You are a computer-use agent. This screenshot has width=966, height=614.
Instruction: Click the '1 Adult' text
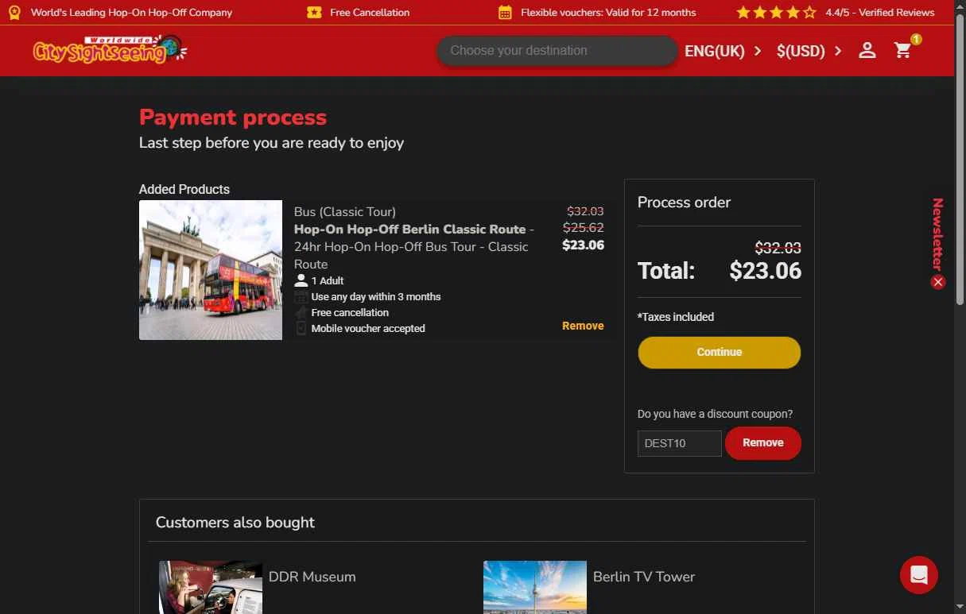328,280
